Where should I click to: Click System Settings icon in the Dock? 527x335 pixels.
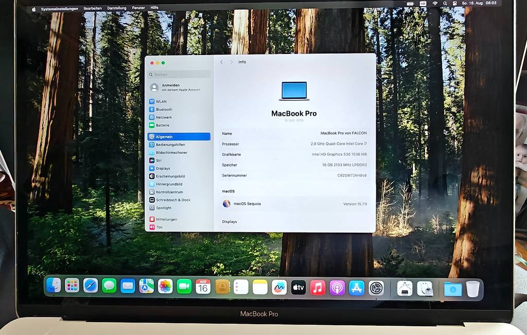pyautogui.click(x=376, y=288)
